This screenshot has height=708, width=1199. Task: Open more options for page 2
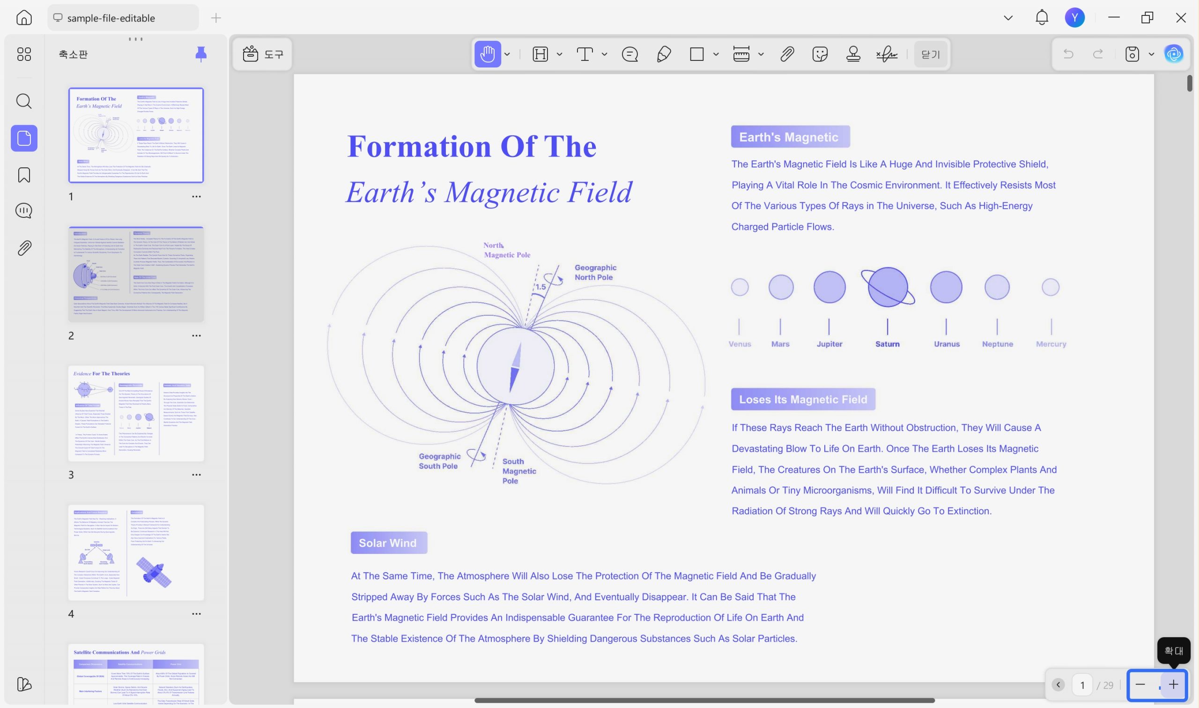(x=196, y=336)
